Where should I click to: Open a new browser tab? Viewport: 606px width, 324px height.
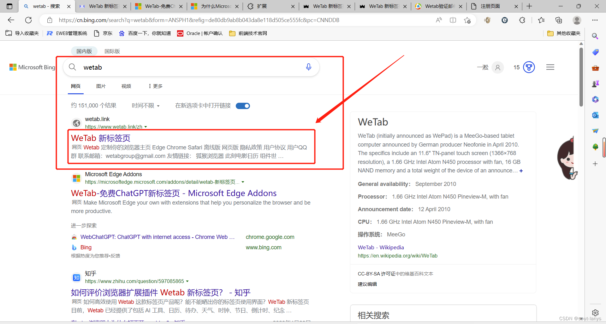click(x=529, y=6)
